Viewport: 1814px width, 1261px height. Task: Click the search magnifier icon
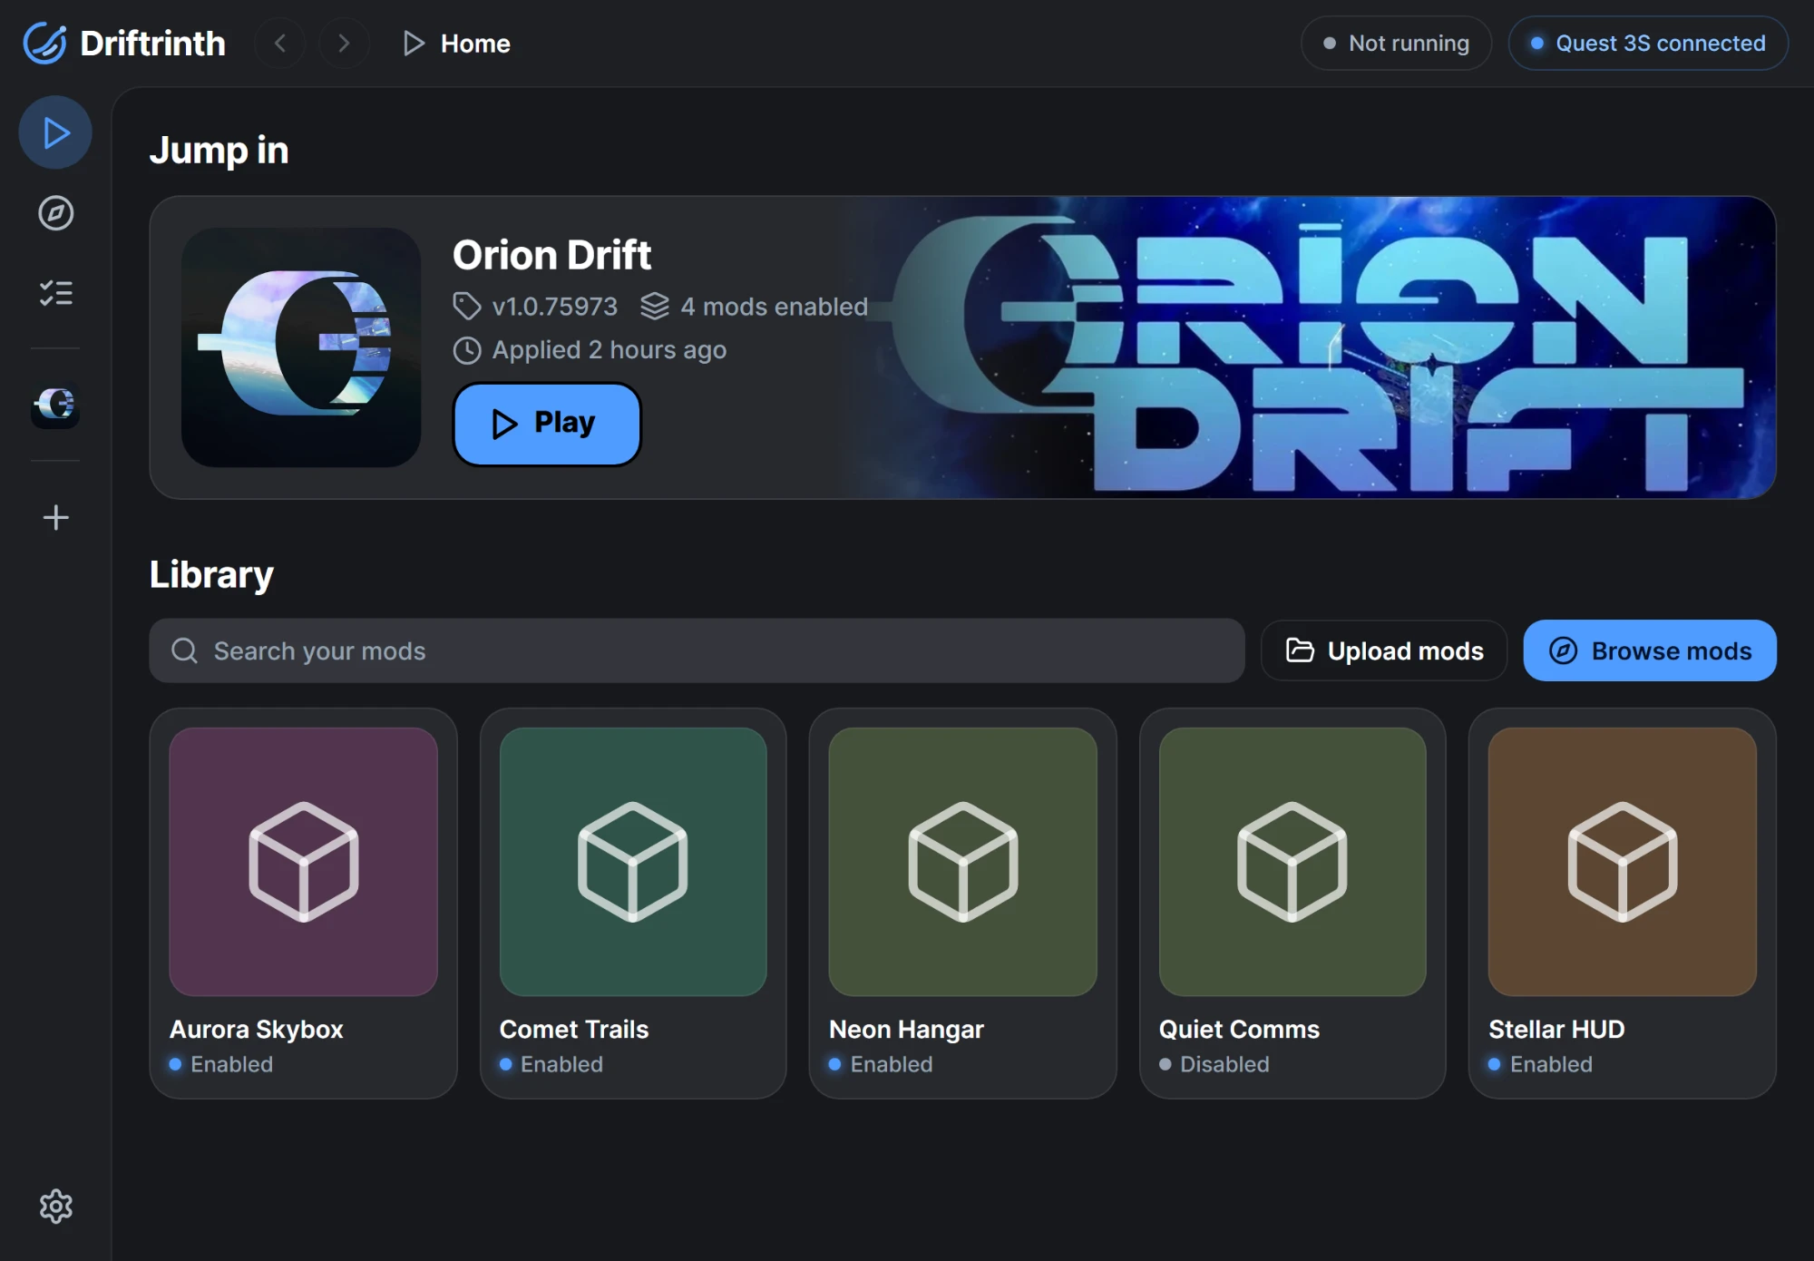pos(185,650)
